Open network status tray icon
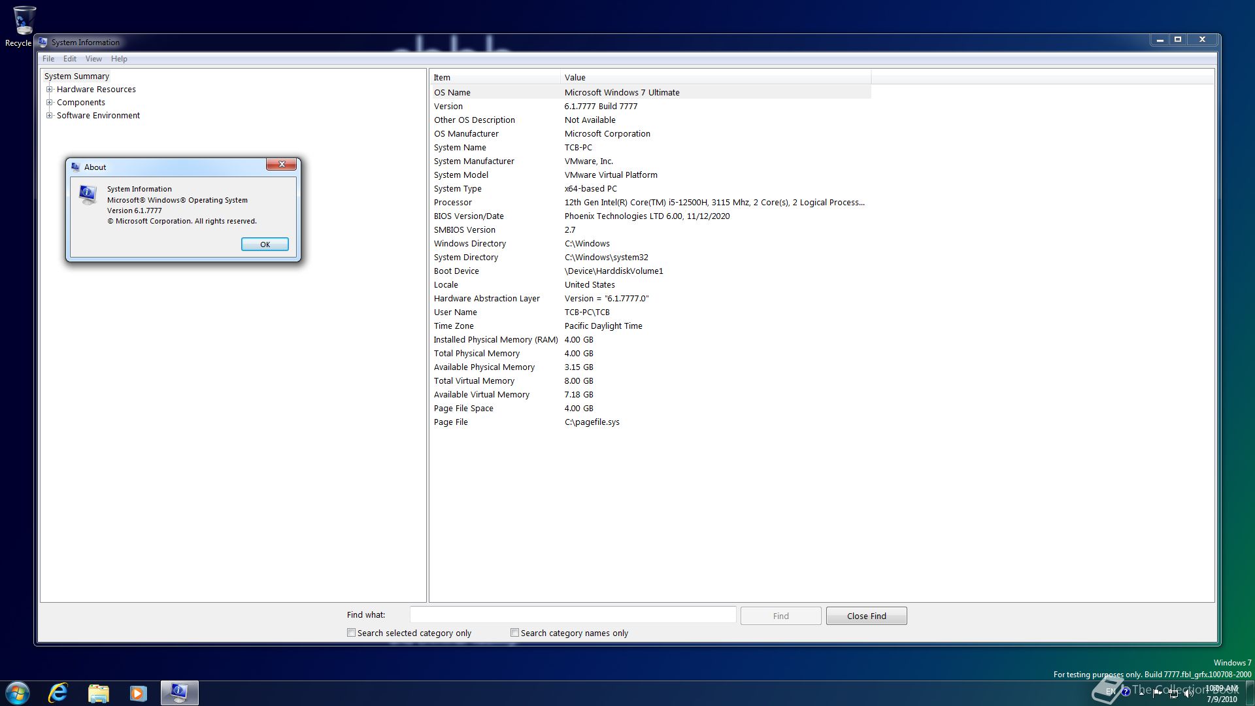The width and height of the screenshot is (1255, 706). (1173, 694)
